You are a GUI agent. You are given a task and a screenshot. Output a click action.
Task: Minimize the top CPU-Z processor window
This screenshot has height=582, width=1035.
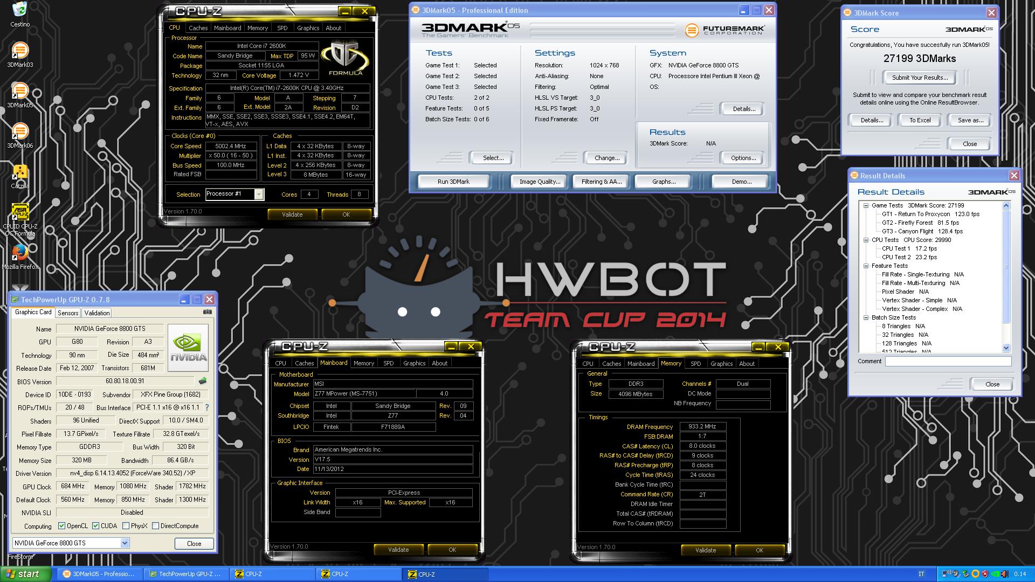pos(345,11)
